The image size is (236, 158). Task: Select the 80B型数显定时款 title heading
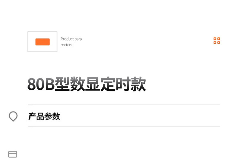click(87, 84)
